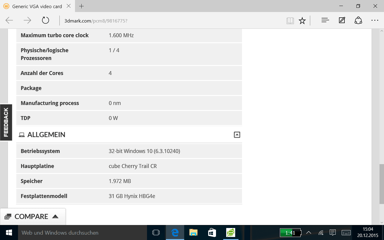
Task: Click the battery 1:41 indicator
Action: (x=290, y=232)
